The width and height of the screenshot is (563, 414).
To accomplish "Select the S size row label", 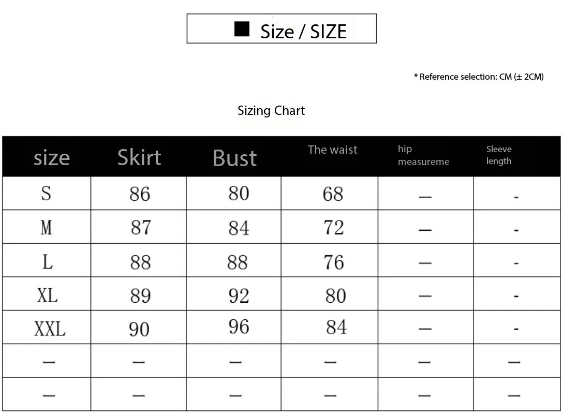I will coord(47,194).
